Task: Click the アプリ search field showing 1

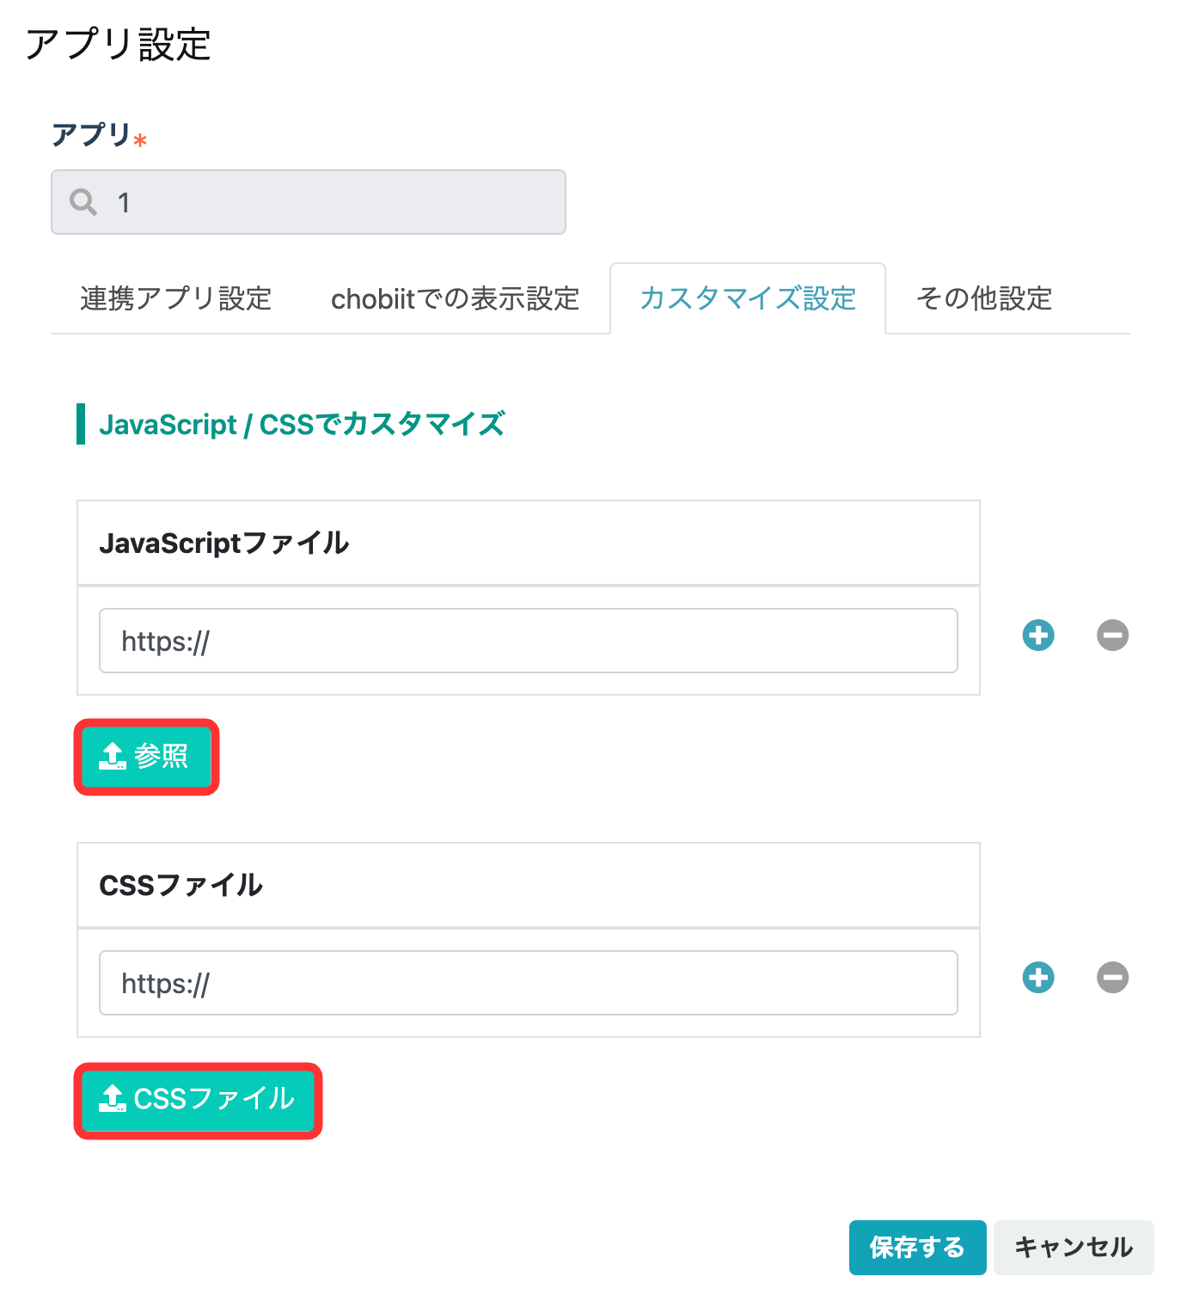Action: (x=309, y=202)
